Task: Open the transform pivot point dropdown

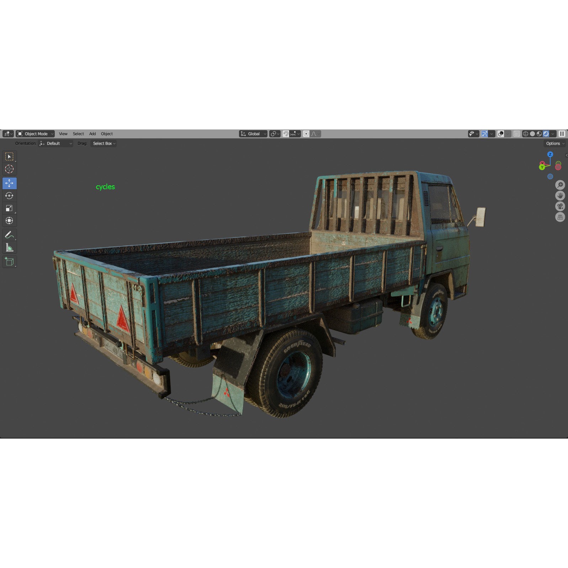Action: (275, 134)
